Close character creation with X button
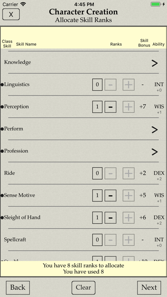167x297 pixels. (x=11, y=14)
